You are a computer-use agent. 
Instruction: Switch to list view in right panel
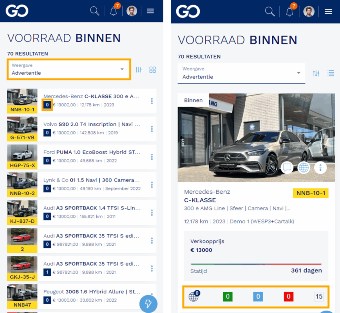pyautogui.click(x=331, y=73)
